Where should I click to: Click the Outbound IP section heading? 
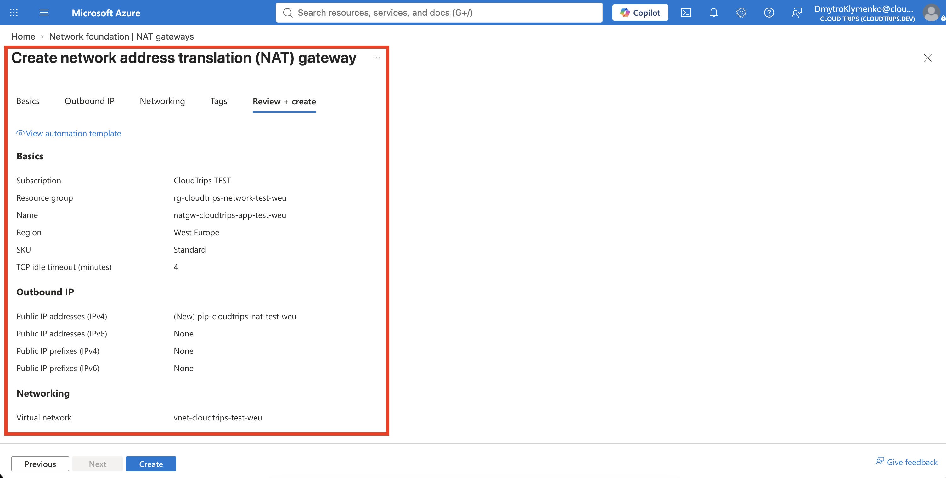coord(45,292)
